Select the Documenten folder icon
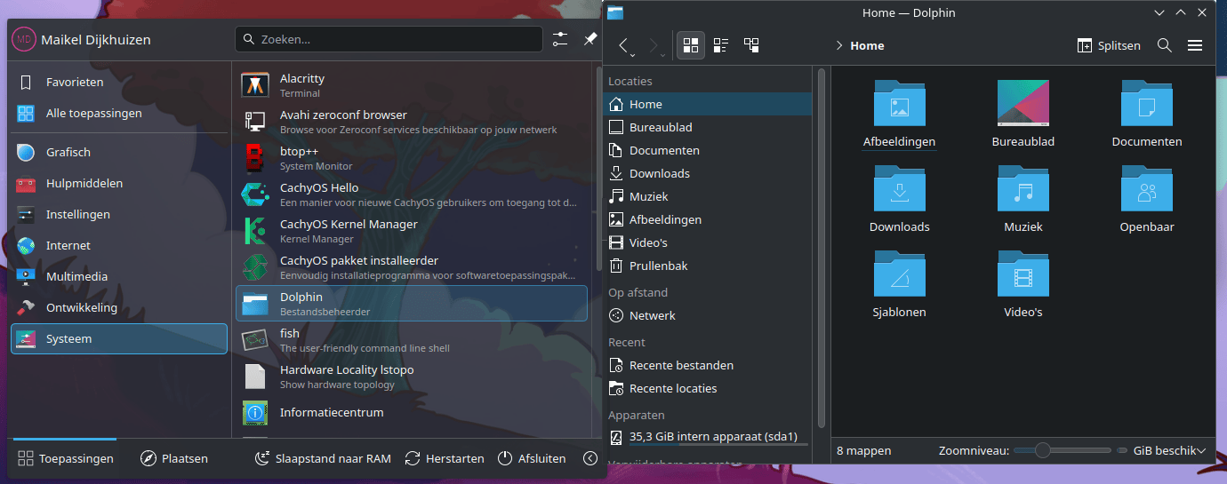1227x484 pixels. click(x=1147, y=103)
